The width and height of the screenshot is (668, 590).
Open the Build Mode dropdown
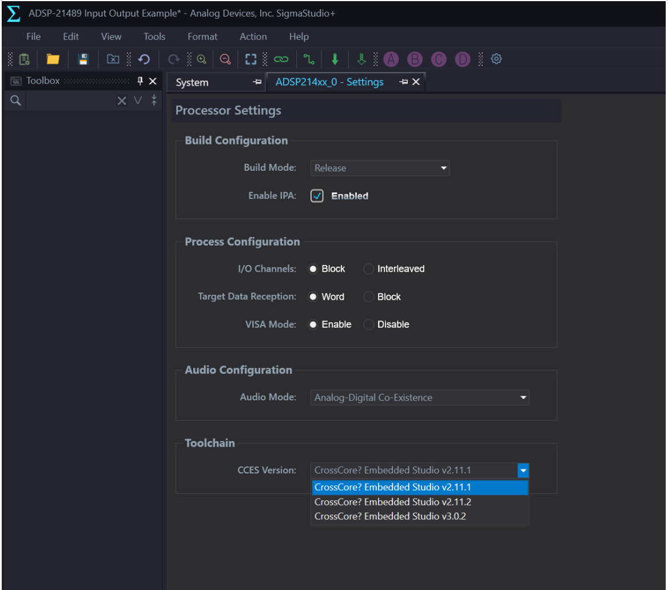click(x=380, y=168)
